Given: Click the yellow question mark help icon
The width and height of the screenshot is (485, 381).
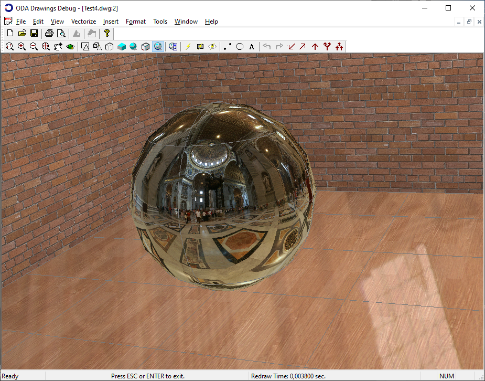Looking at the screenshot, I should coord(107,34).
